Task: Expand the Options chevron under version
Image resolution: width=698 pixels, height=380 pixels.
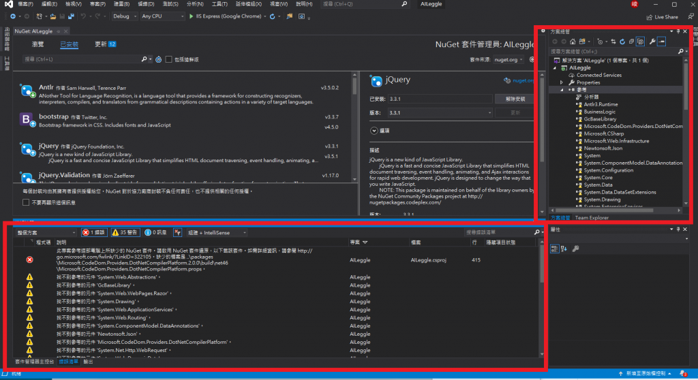Action: click(374, 131)
